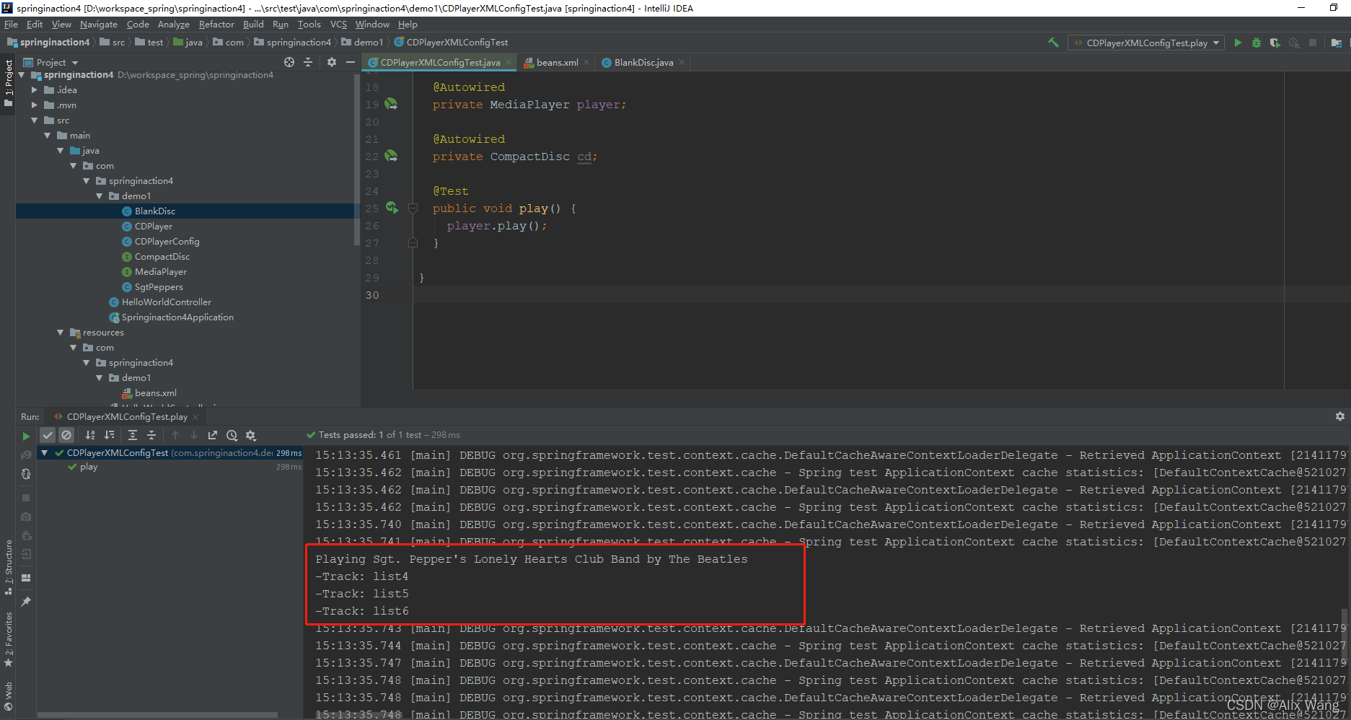Screen dimensions: 1351x720
Task: Open the Analyze menu
Action: (174, 25)
